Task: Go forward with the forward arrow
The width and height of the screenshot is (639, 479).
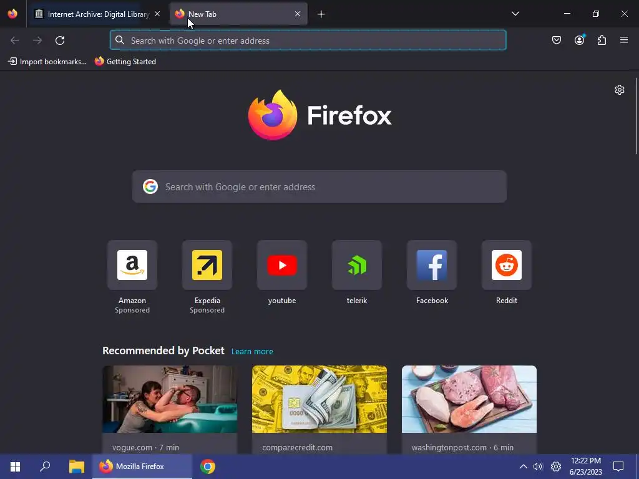Action: coord(37,41)
